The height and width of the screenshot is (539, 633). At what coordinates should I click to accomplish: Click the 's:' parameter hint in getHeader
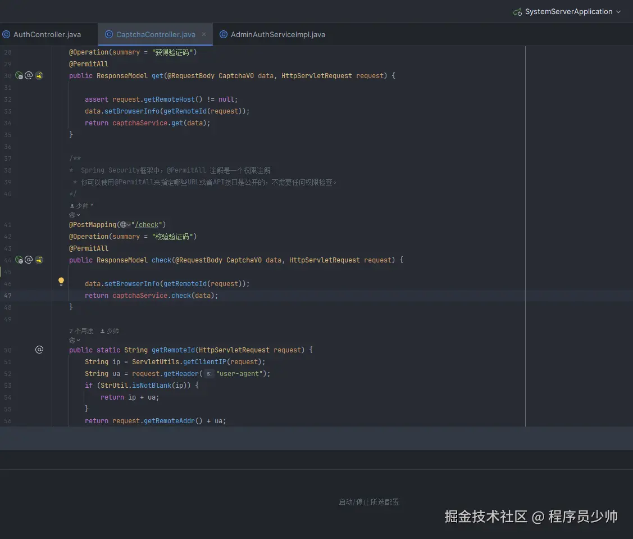coord(209,374)
